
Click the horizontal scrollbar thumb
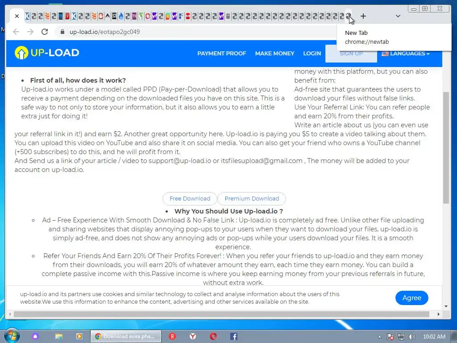221,314
